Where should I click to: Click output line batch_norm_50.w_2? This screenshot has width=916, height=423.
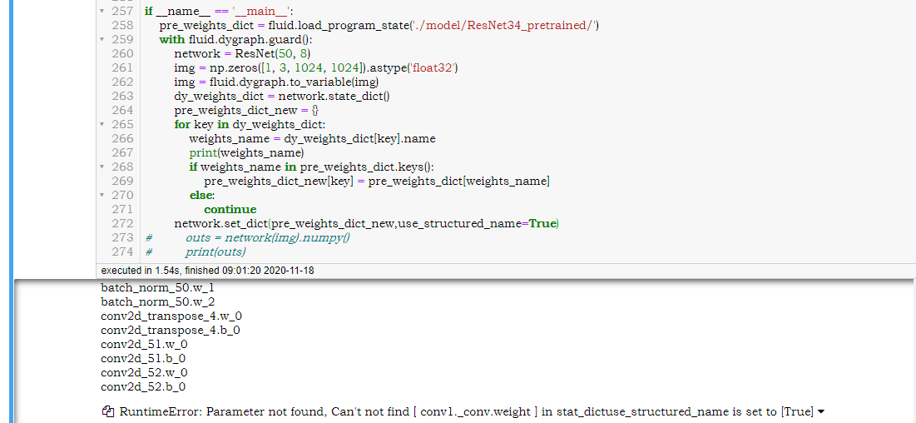click(158, 302)
